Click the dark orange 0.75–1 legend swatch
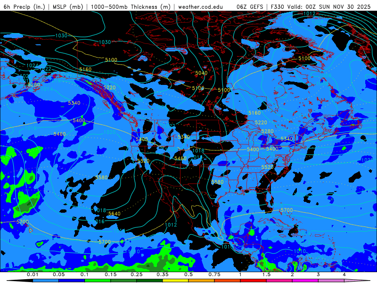Image resolution: width=377 pixels, height=283 pixels. pos(228,281)
